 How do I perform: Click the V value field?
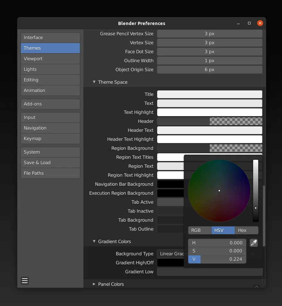click(x=217, y=259)
